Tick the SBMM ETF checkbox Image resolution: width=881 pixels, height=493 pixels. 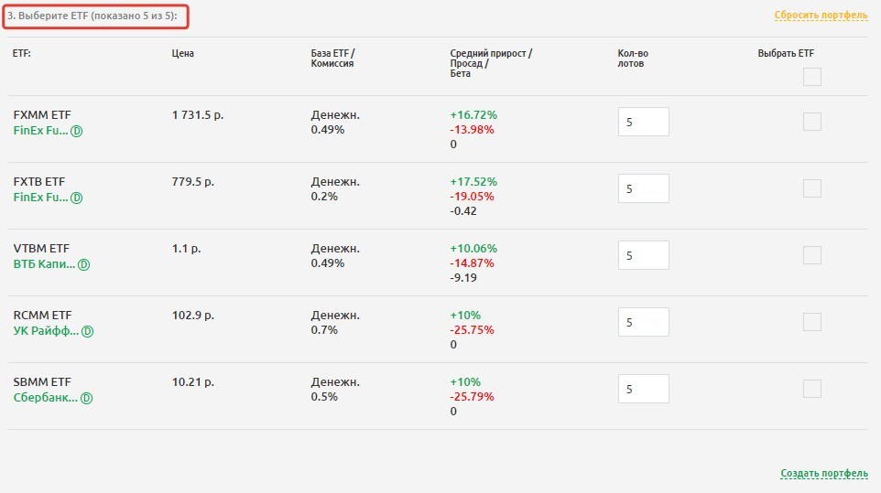(x=811, y=389)
